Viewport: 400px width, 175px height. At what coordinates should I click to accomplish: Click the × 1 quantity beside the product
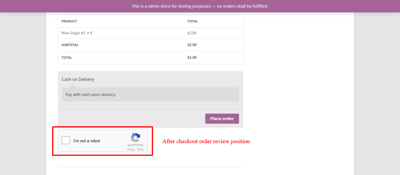click(x=89, y=33)
